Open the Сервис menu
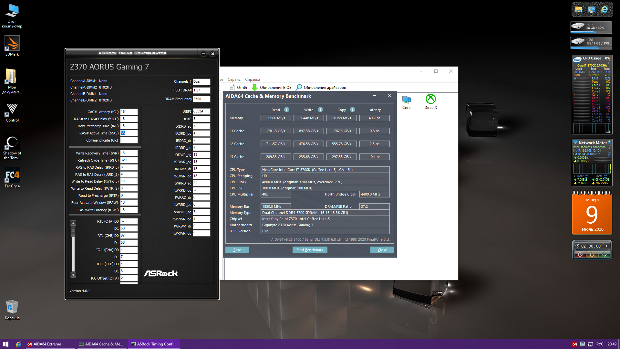Image resolution: width=620 pixels, height=349 pixels. [x=234, y=79]
